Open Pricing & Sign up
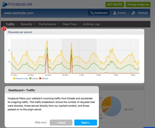Image resolution: width=155 pixels, height=128 pixels. pyautogui.click(x=138, y=5)
